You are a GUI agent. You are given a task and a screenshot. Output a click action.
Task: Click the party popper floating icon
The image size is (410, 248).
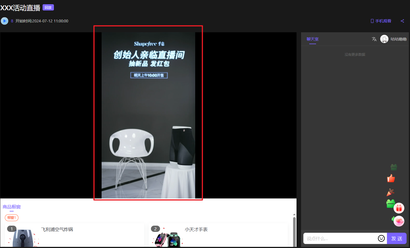point(390,193)
